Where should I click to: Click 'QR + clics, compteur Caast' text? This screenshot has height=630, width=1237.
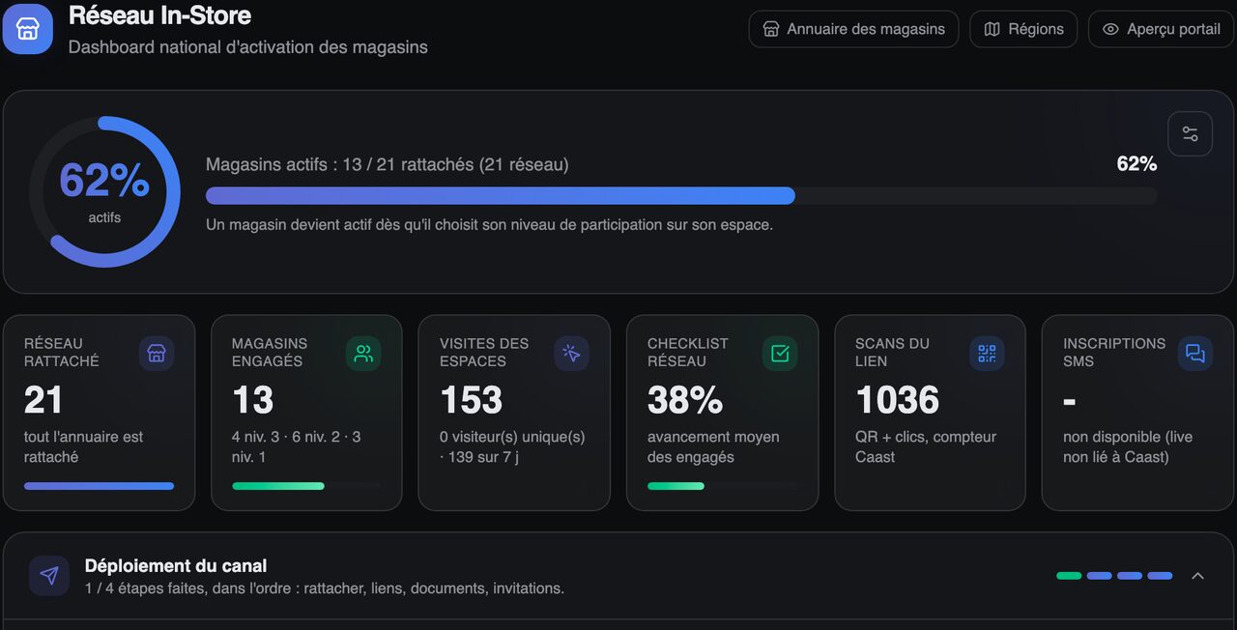click(x=926, y=446)
